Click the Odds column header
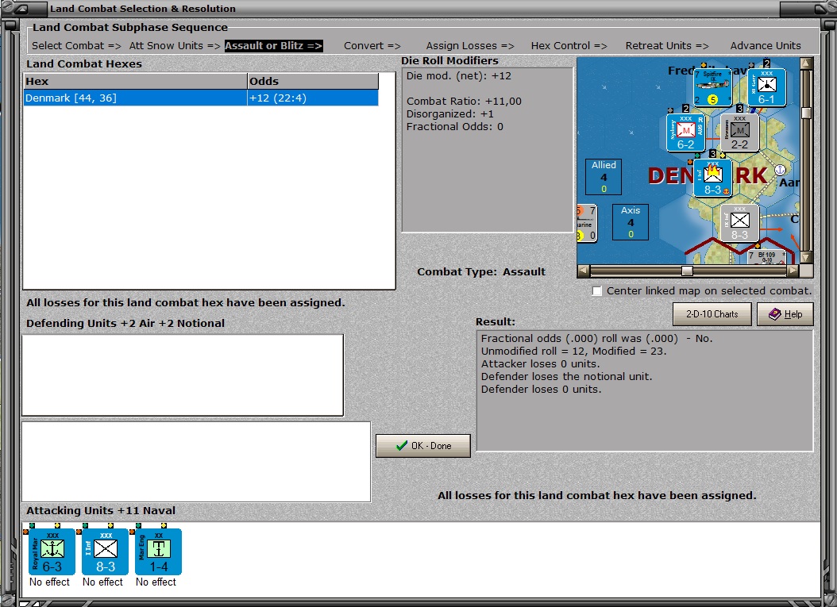 pos(313,81)
